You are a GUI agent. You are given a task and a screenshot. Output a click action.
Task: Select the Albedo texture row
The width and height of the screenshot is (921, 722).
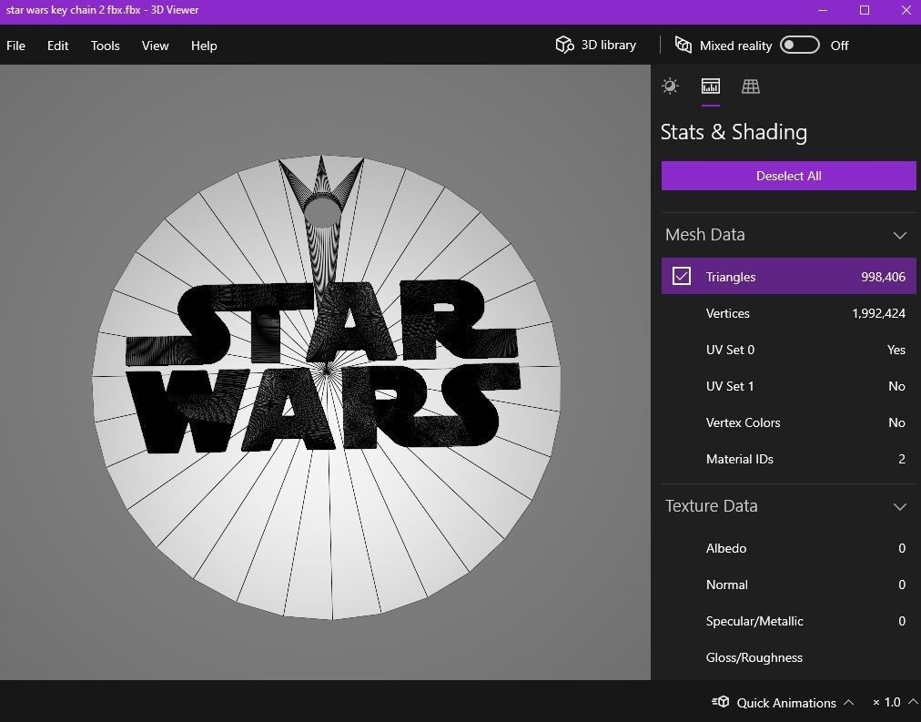(788, 548)
